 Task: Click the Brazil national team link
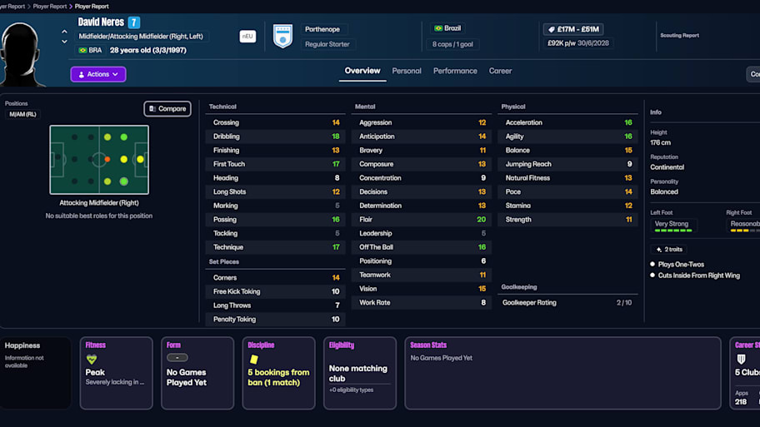click(x=447, y=28)
